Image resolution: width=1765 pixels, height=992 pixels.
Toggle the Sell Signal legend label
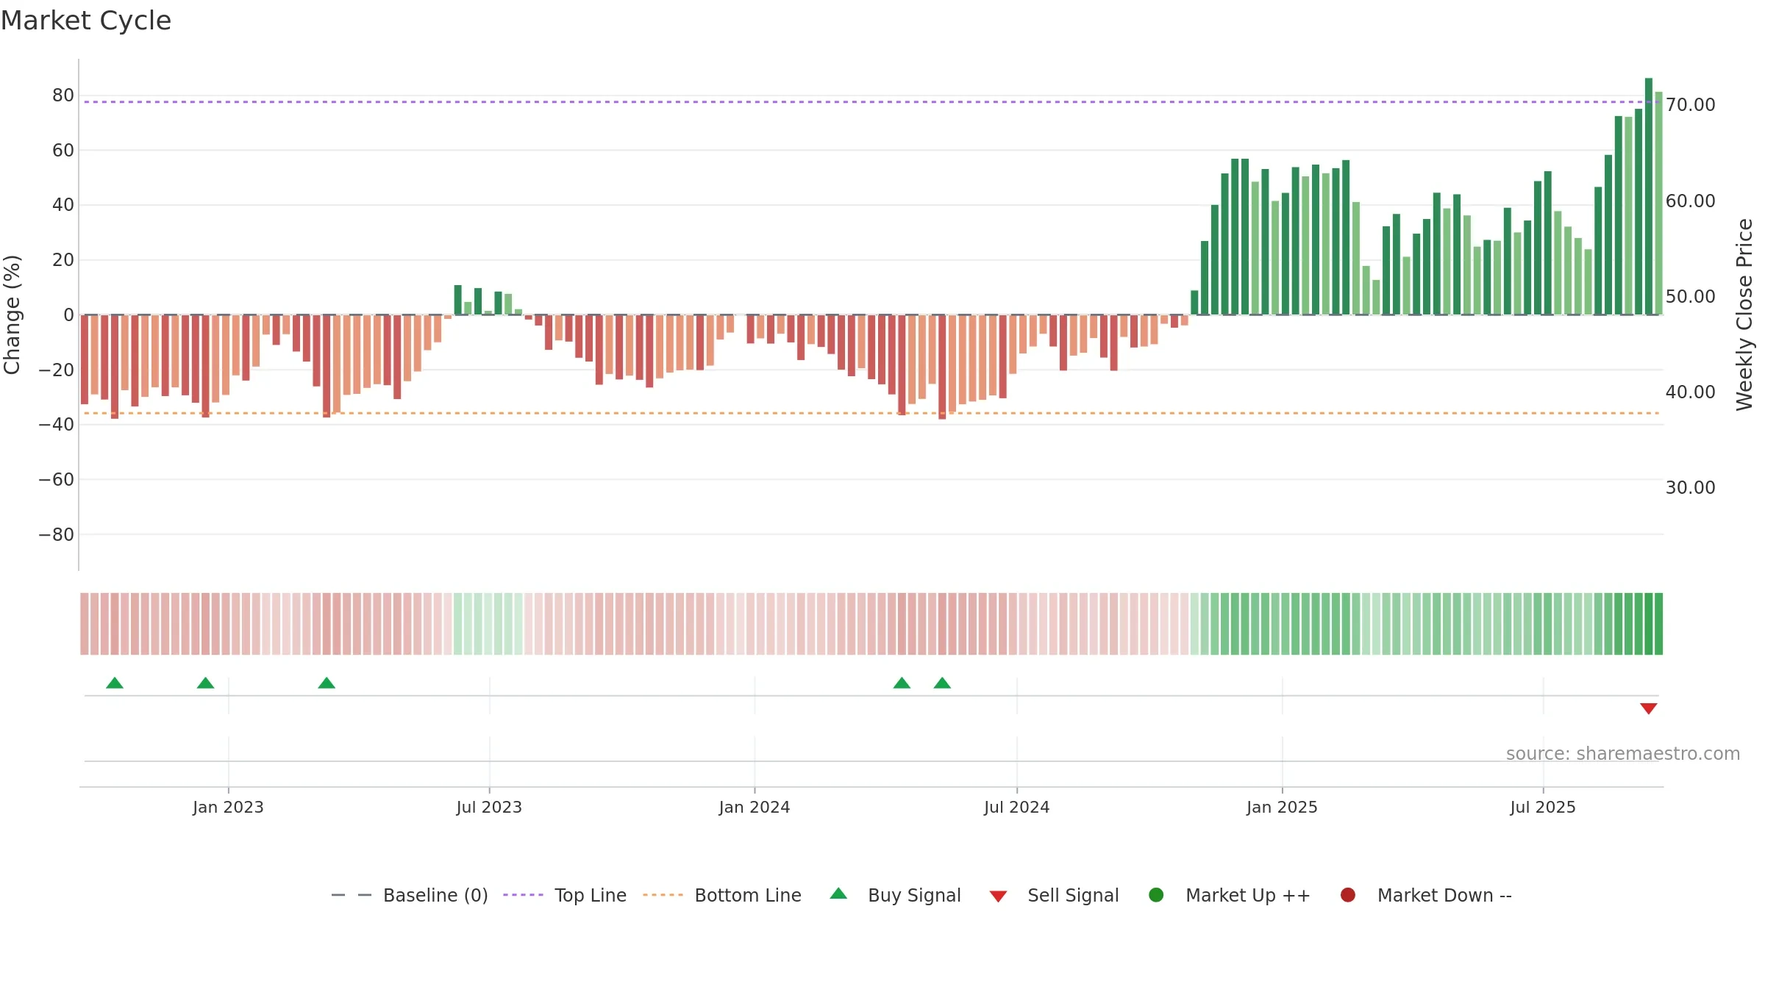(x=1073, y=895)
